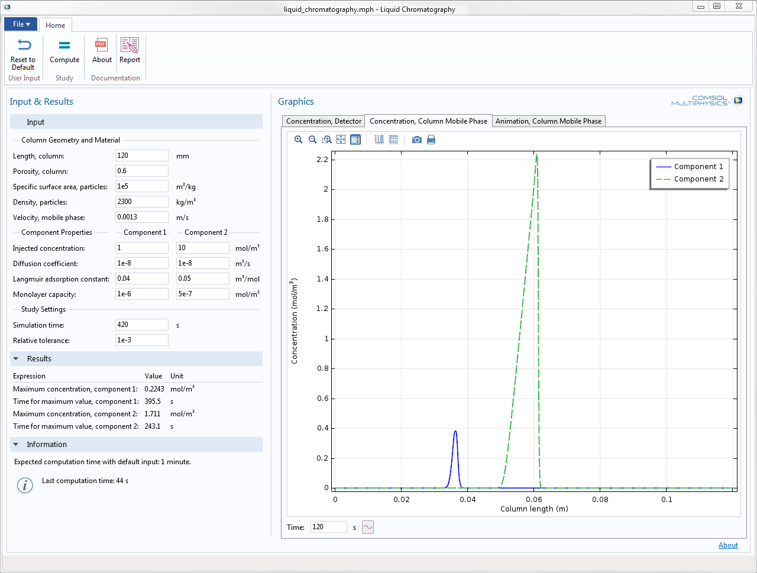Click the Zoom Extents icon
757x573 pixels.
point(341,140)
